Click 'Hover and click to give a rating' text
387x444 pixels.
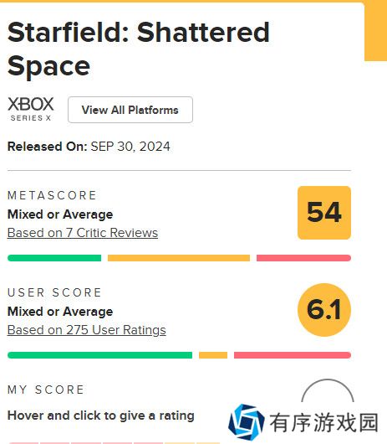pos(101,416)
